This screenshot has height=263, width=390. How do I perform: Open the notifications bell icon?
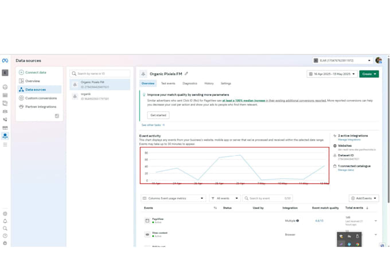[x=5, y=221]
